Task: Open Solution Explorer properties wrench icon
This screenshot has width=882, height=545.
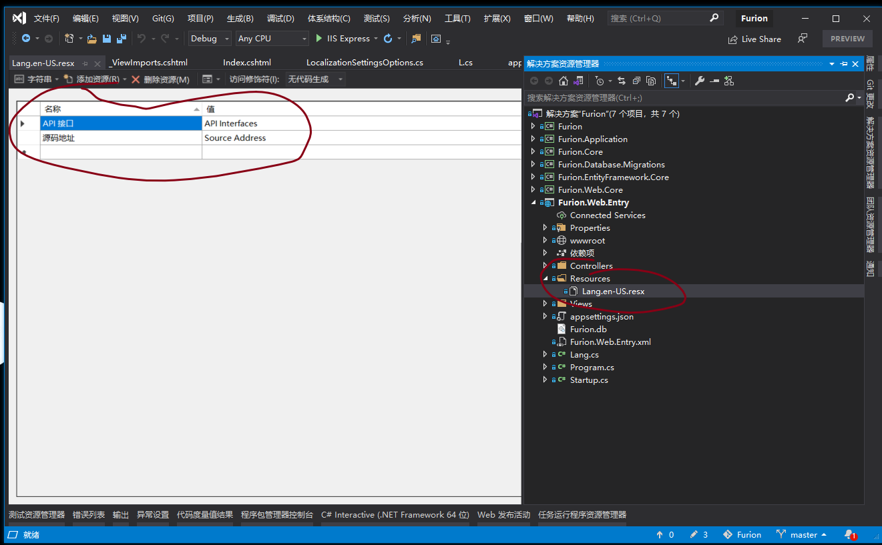Action: pos(699,81)
